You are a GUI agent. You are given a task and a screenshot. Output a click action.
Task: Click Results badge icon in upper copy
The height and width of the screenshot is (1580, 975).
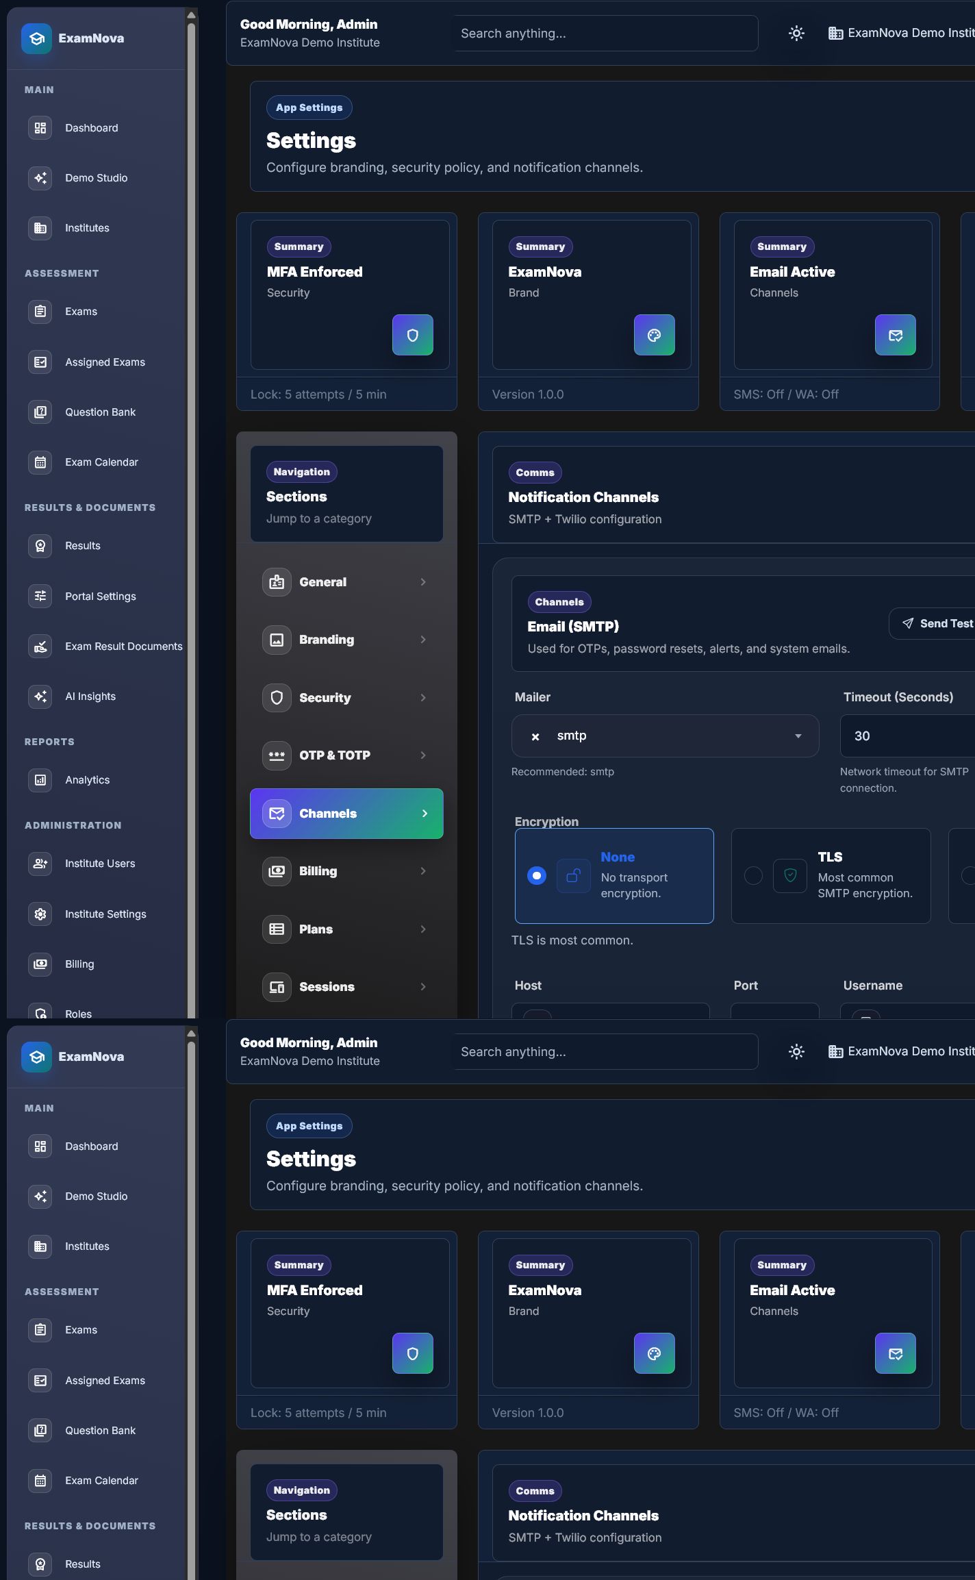[40, 545]
